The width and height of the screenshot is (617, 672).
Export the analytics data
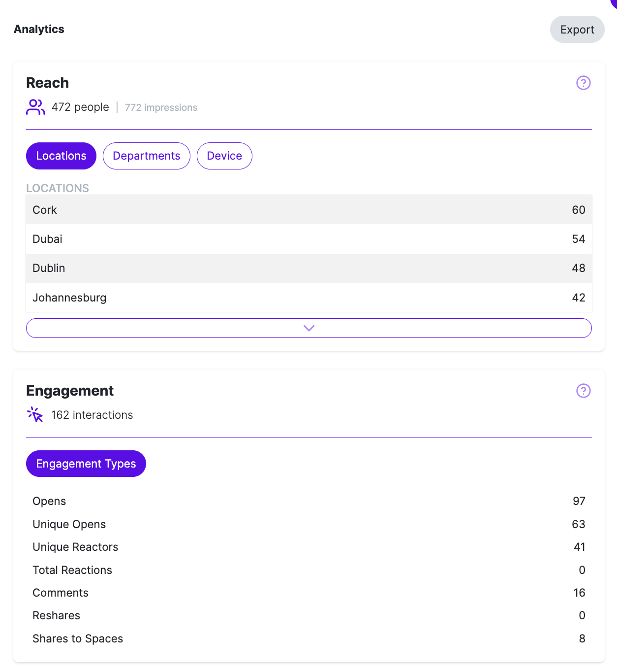pos(577,30)
